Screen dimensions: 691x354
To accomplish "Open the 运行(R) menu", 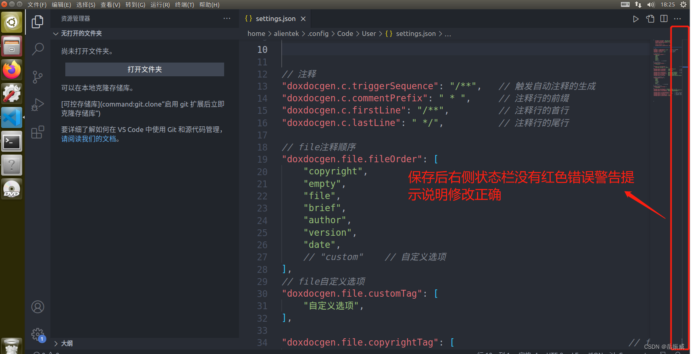I will [x=160, y=4].
